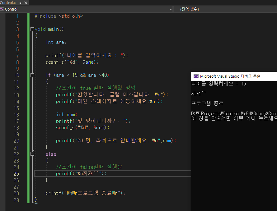Image resolution: width=277 pixels, height=211 pixels.
Task: Click the scanf_s("%d", &age) line
Action: pos(72,62)
